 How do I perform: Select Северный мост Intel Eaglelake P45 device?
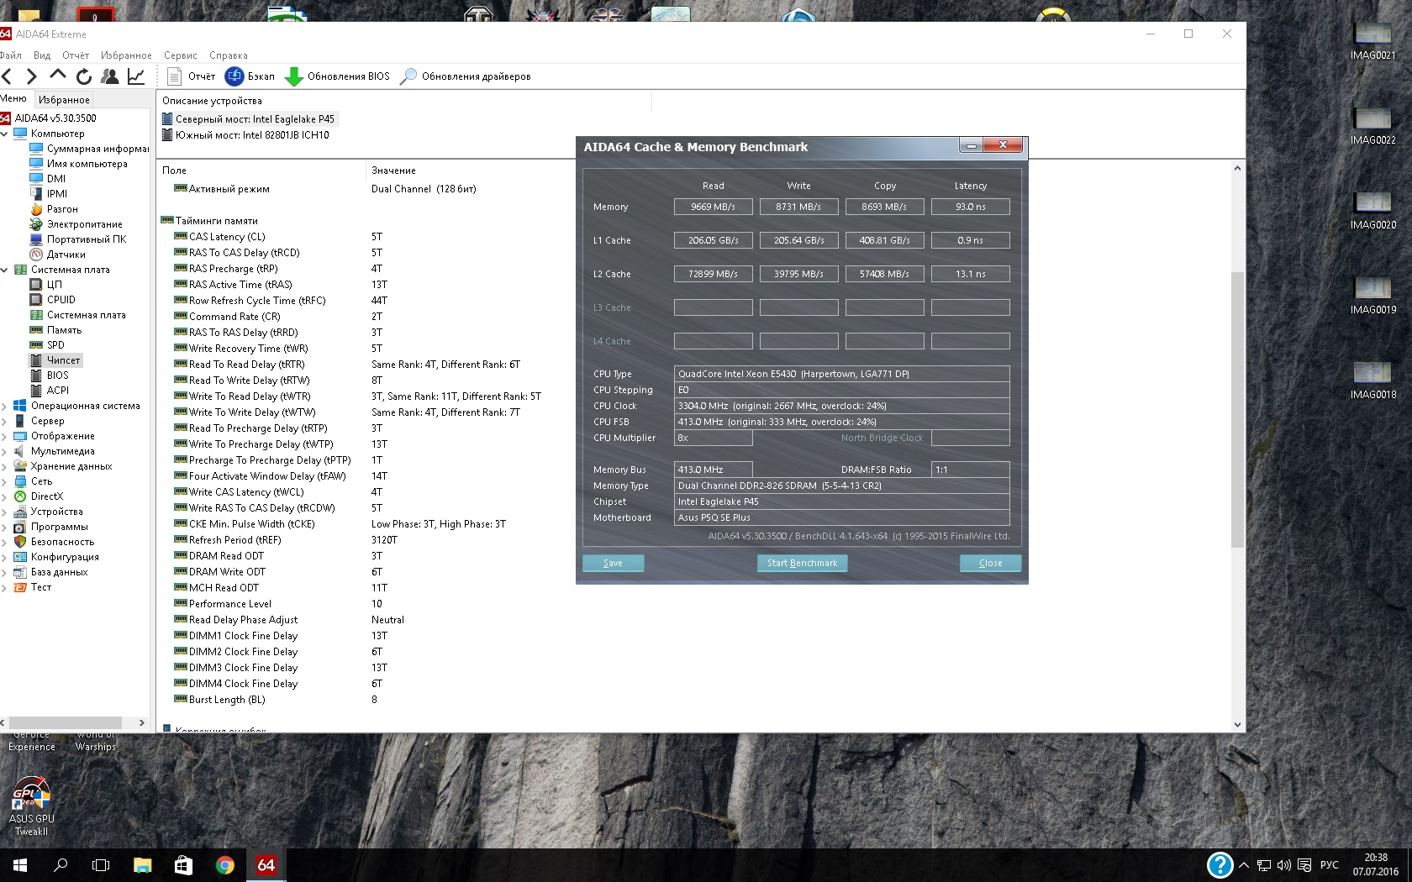coord(249,119)
